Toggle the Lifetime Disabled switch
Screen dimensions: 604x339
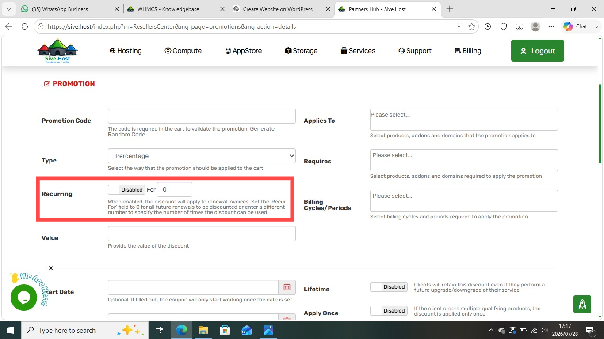pyautogui.click(x=389, y=287)
